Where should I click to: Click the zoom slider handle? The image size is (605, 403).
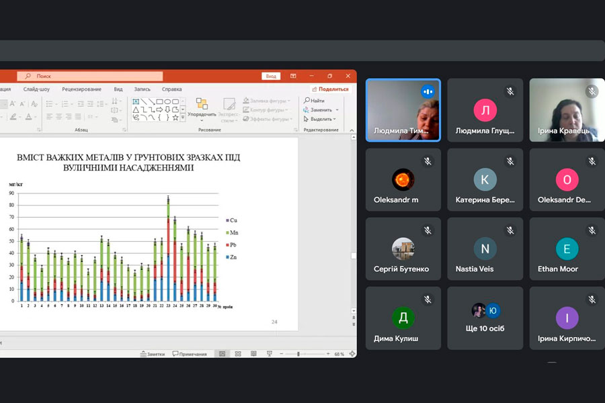click(x=298, y=354)
